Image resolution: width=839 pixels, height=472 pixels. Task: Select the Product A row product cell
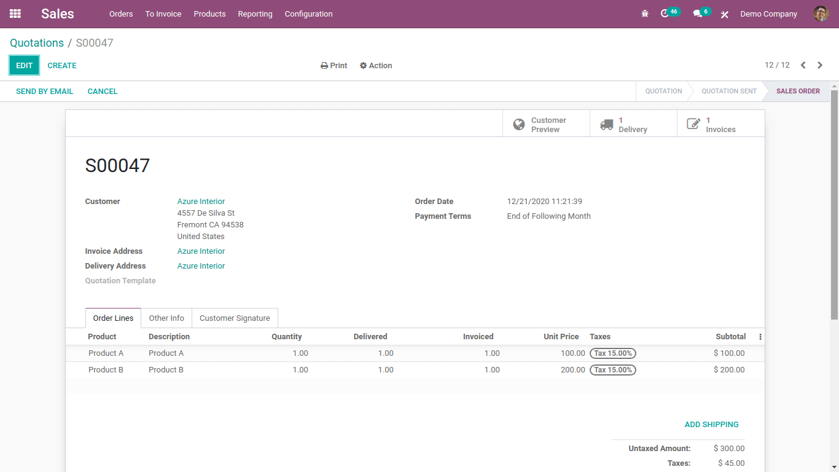pyautogui.click(x=106, y=353)
